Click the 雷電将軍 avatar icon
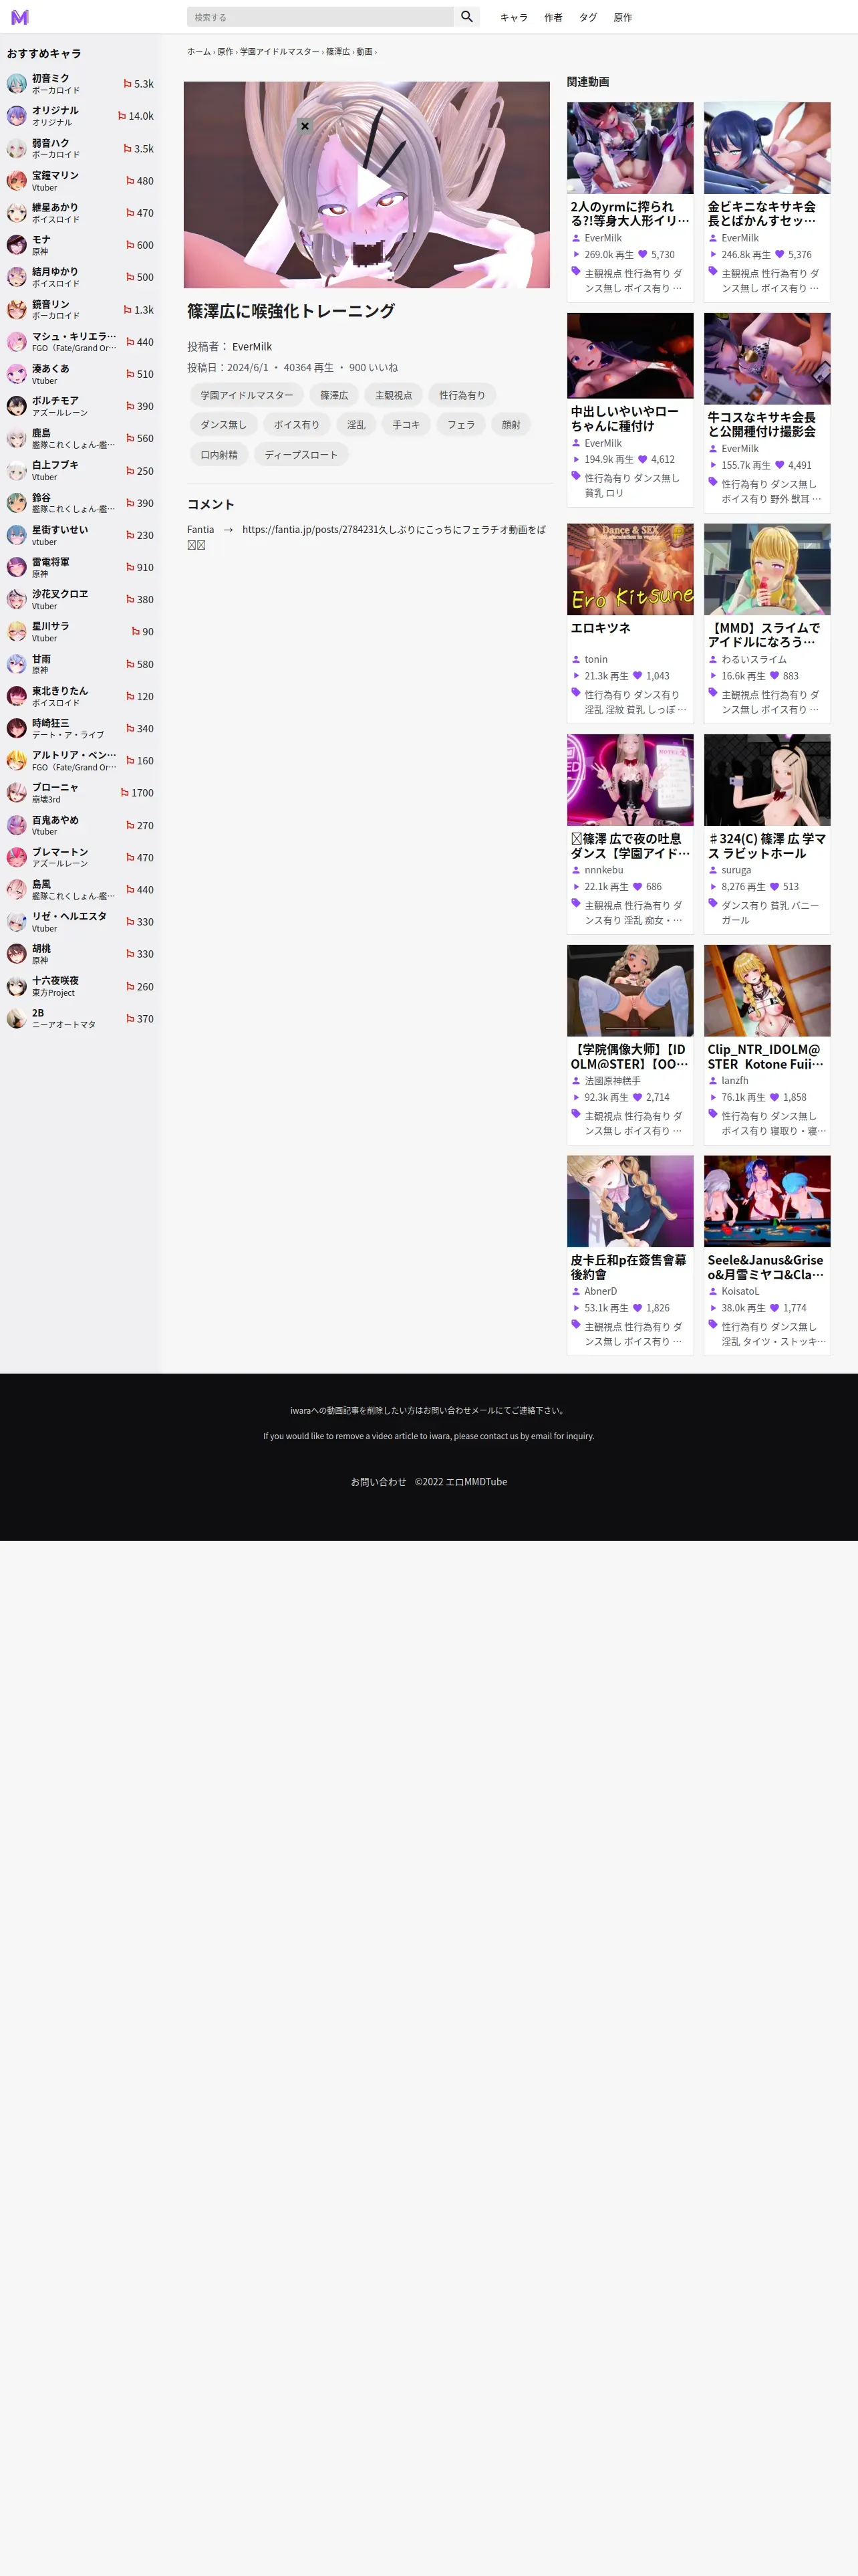Image resolution: width=858 pixels, height=2576 pixels. 17,567
